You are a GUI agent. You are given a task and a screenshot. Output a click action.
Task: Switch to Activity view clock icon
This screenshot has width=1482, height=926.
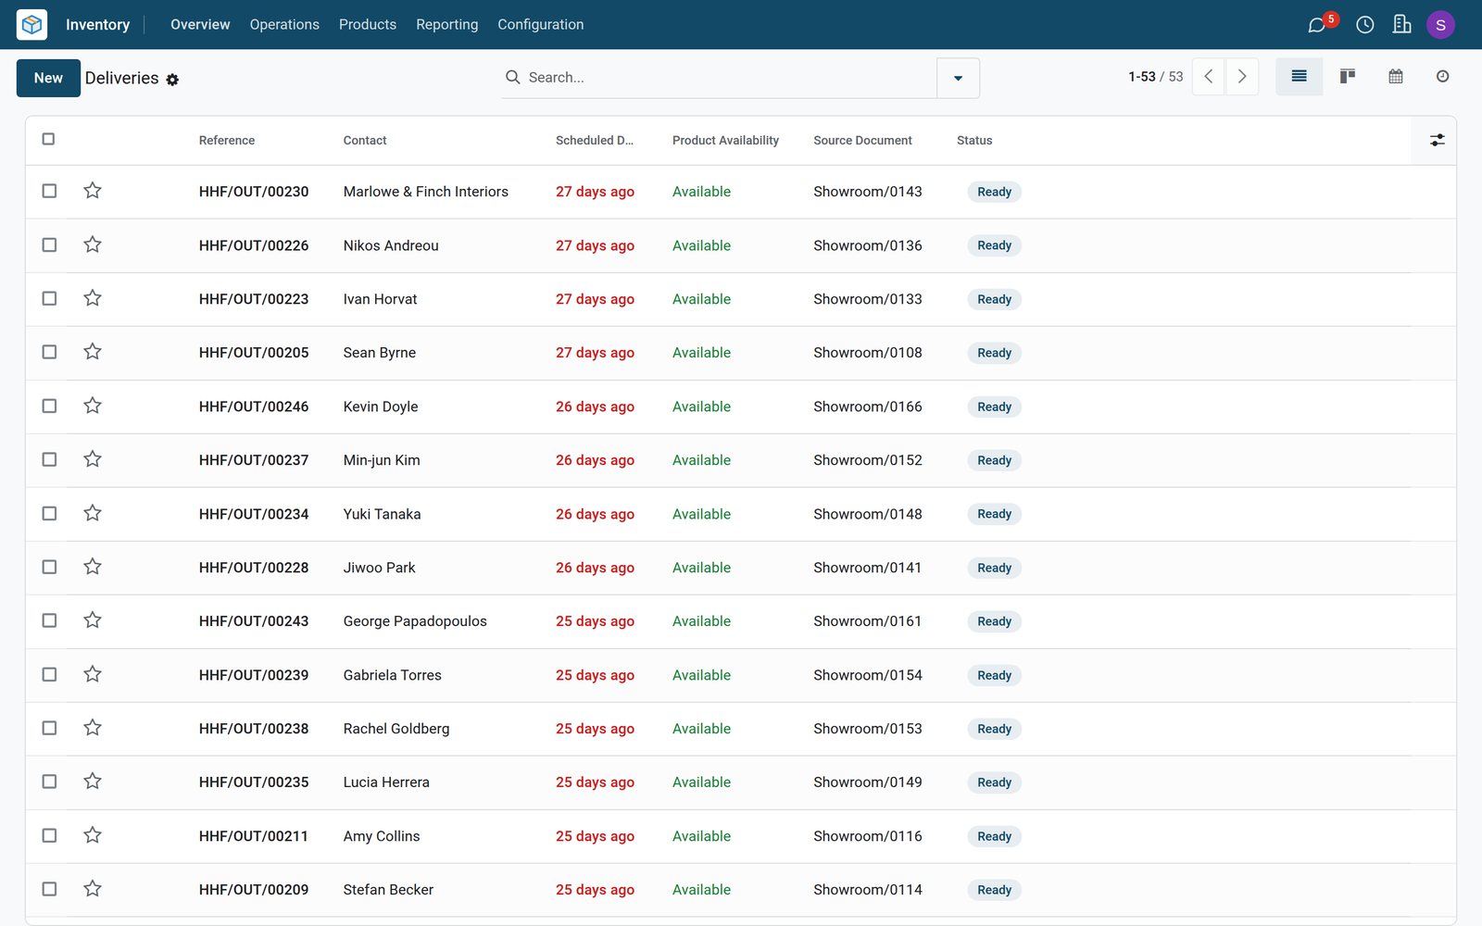1442,76
